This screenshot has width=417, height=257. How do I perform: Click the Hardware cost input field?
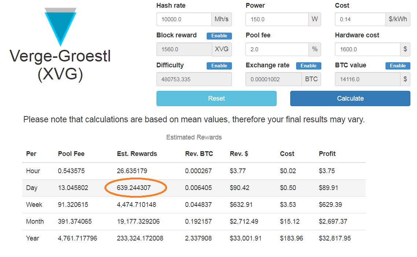coord(368,49)
